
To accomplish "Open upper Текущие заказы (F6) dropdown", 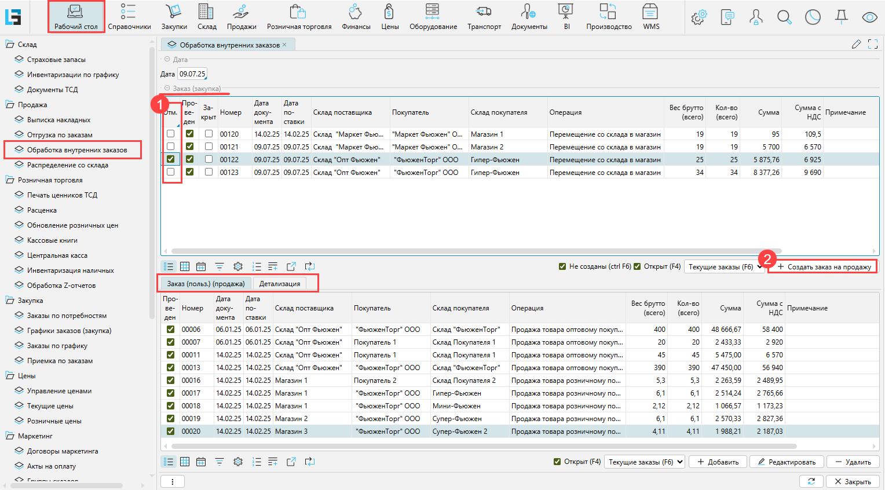I will pos(724,267).
